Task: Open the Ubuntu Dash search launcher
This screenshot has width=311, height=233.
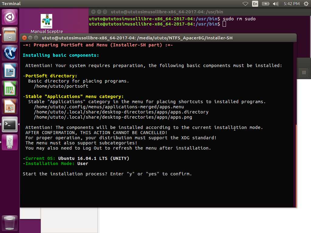Action: 9,17
